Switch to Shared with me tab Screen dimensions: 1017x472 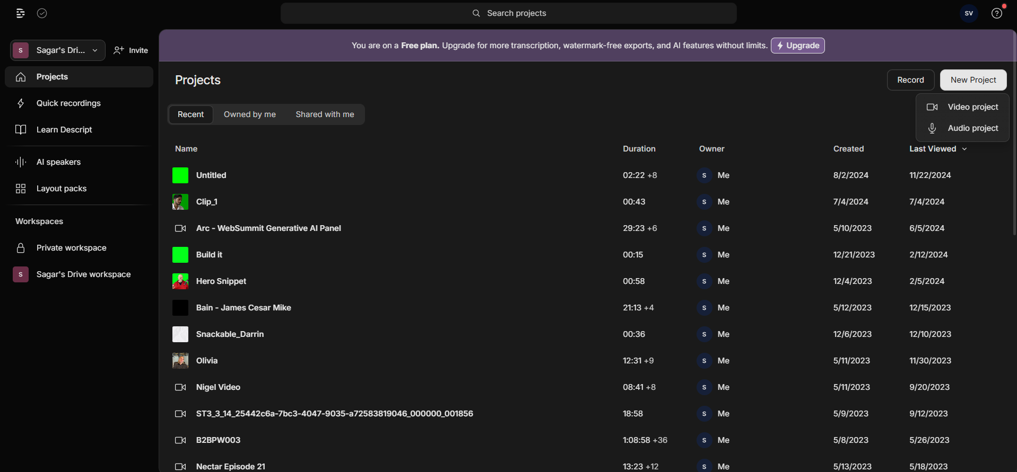click(x=325, y=114)
